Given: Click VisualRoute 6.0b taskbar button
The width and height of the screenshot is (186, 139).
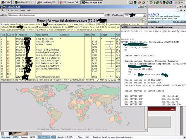Looking at the screenshot, I should coord(92,2).
